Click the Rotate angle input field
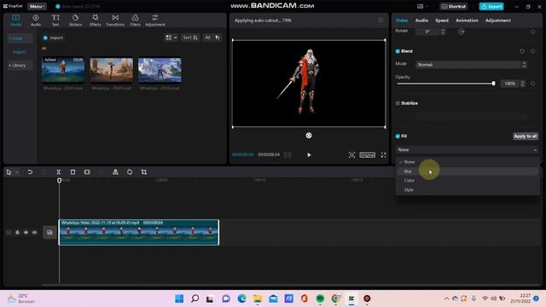 coord(427,32)
